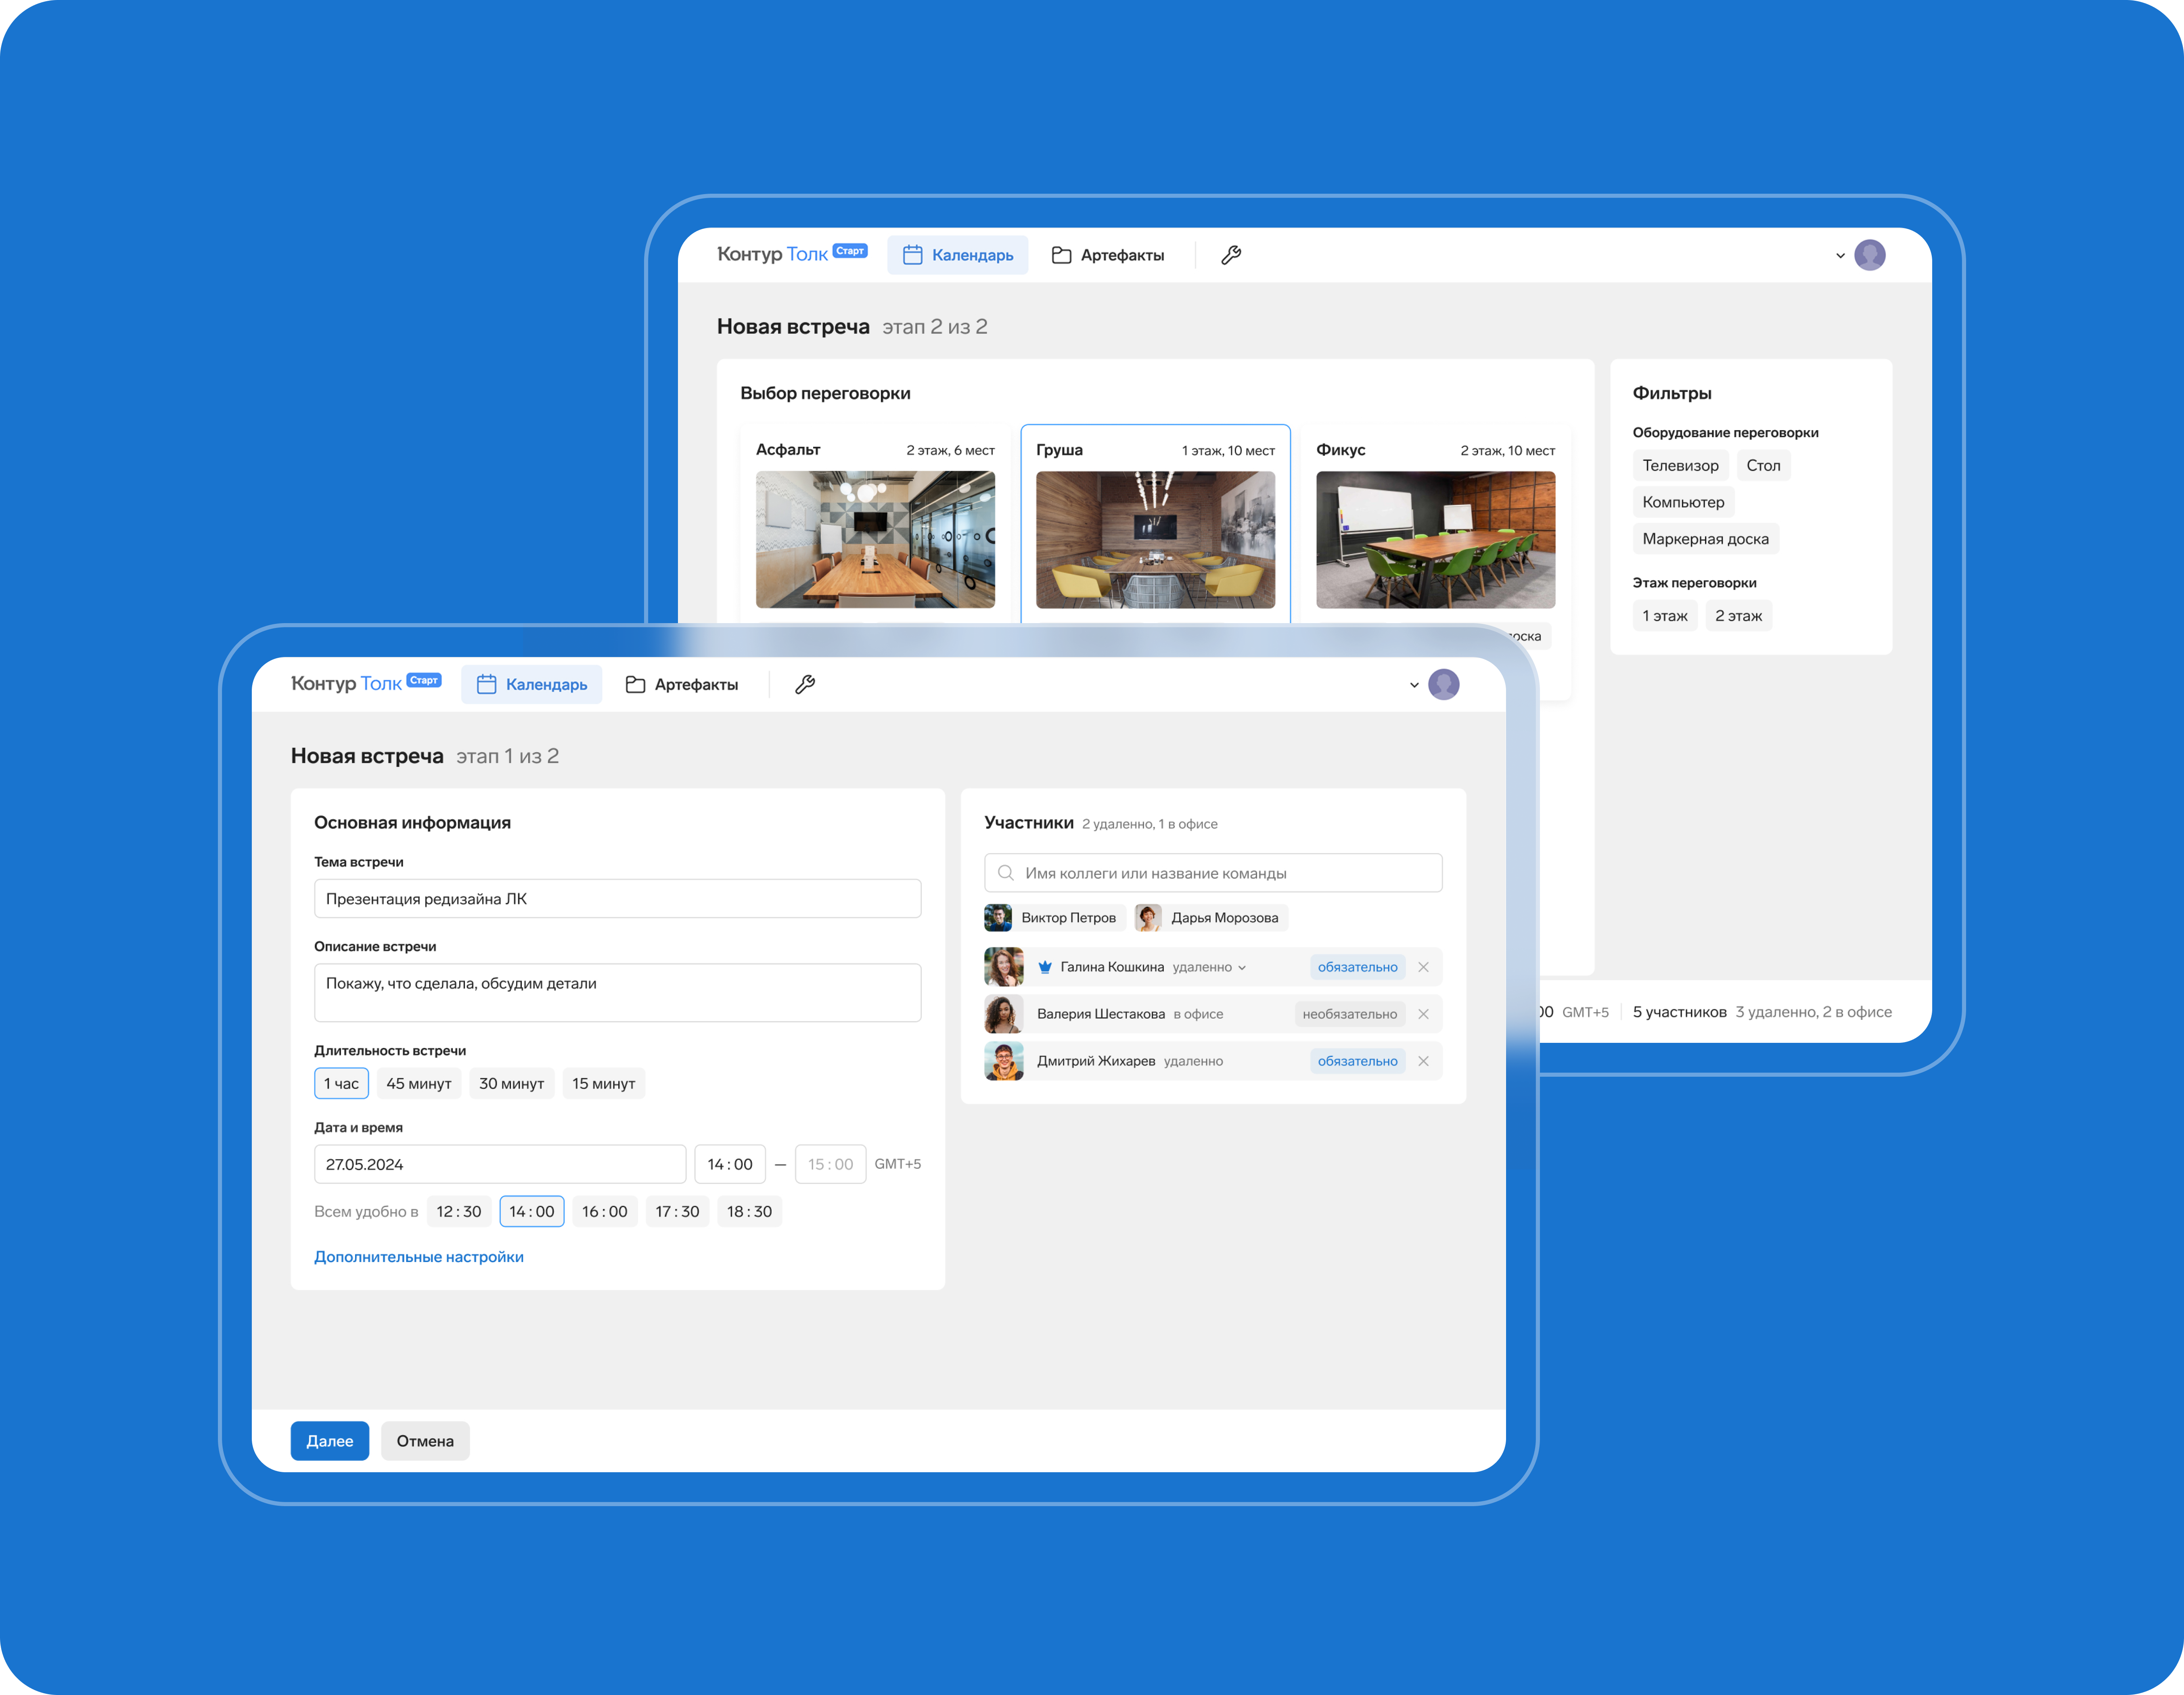The height and width of the screenshot is (1695, 2184).
Task: Open the date picker field 27.05.2024
Action: [x=500, y=1164]
